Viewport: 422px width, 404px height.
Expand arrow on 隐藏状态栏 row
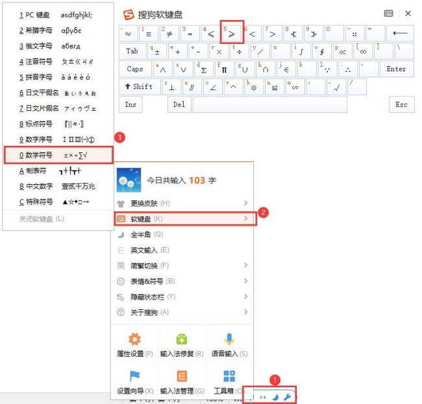(x=245, y=296)
